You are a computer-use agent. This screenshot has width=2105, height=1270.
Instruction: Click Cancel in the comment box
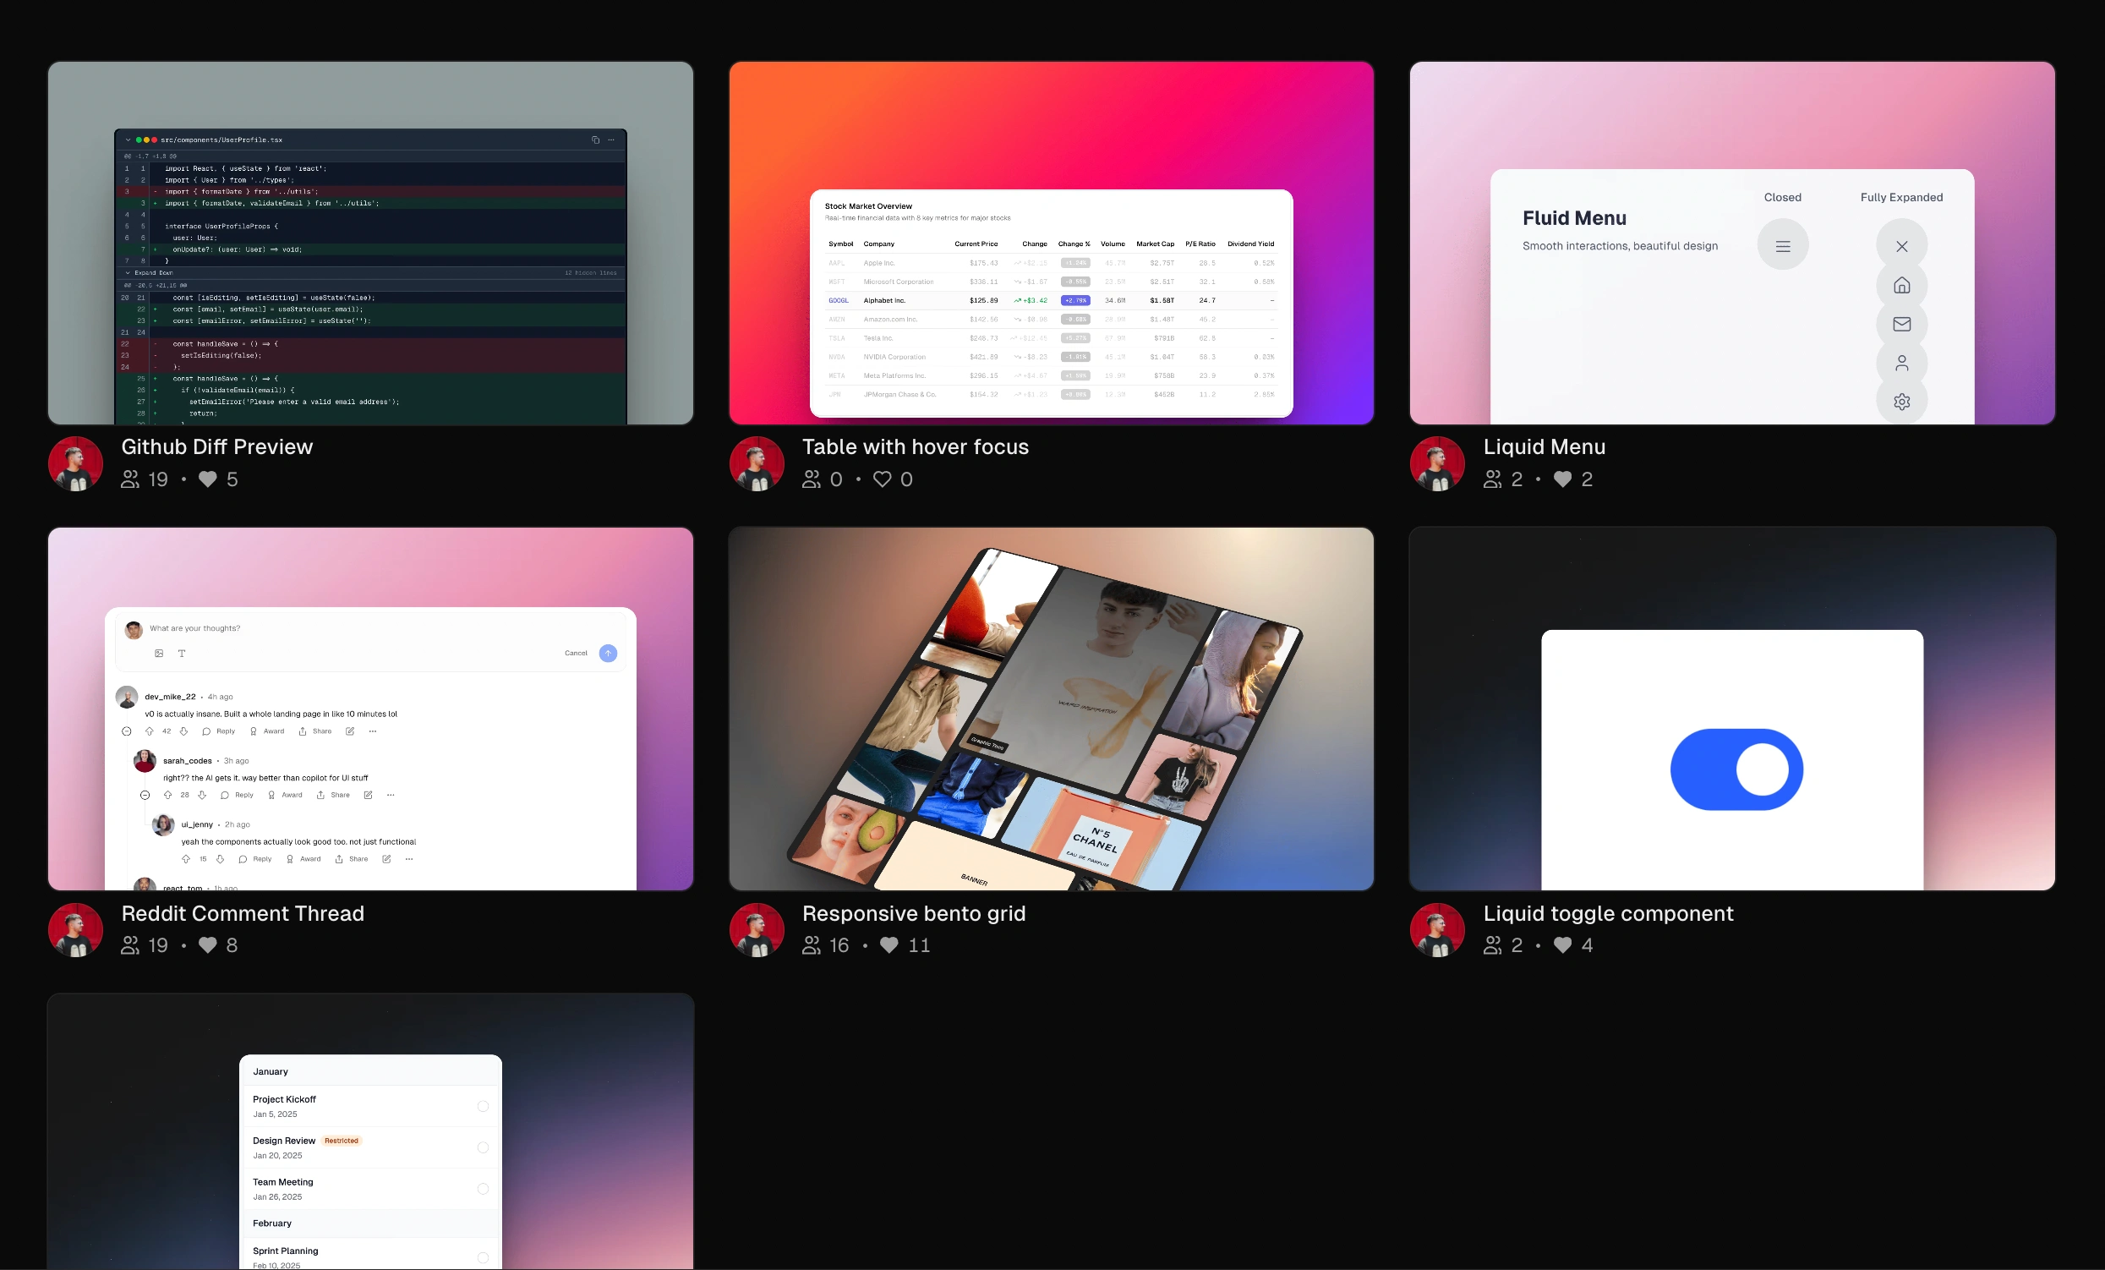click(x=576, y=653)
